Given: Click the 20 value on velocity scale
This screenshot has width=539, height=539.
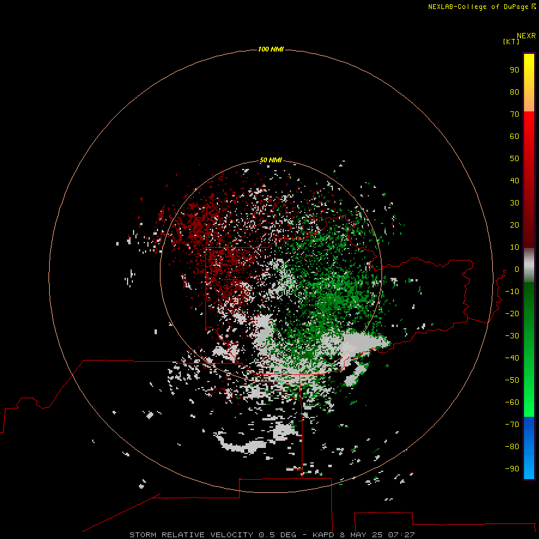Looking at the screenshot, I should pos(514,225).
